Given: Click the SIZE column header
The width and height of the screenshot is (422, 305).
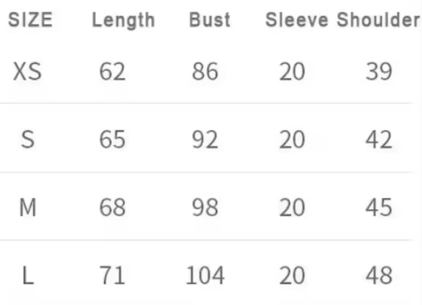Looking at the screenshot, I should 30,21.
